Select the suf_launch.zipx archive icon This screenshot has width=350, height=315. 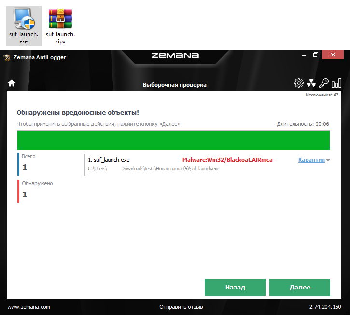(x=60, y=26)
